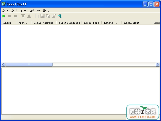Close the SmartSniff window
The height and width of the screenshot is (121, 161).
click(157, 4)
